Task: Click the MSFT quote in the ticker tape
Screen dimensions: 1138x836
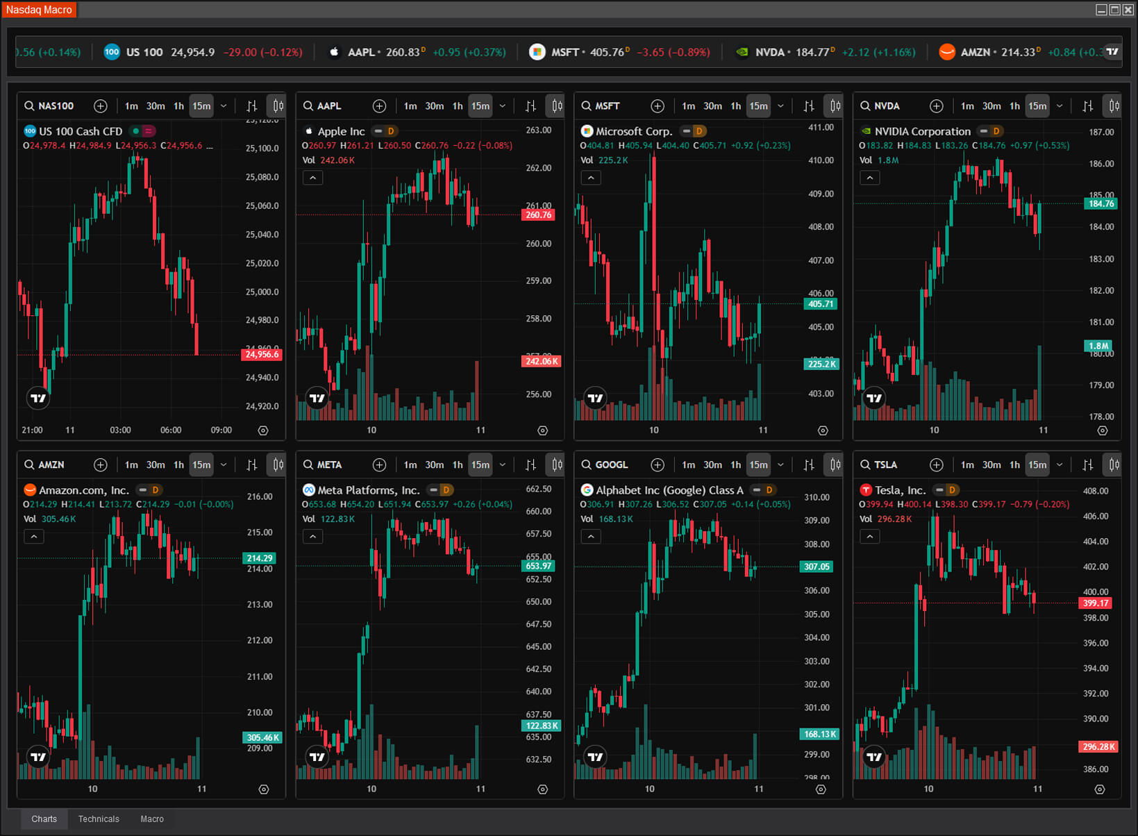Action: (564, 52)
